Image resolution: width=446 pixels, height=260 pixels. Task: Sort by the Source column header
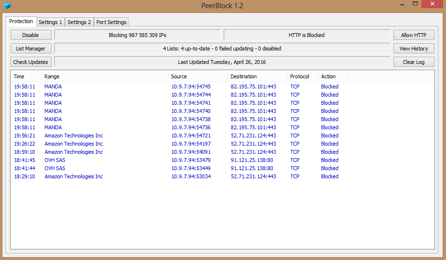pos(198,76)
